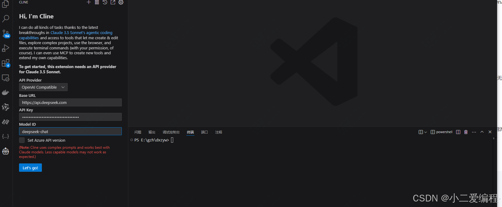Open the Remote Explorer view
502x207 pixels.
pyautogui.click(x=6, y=78)
